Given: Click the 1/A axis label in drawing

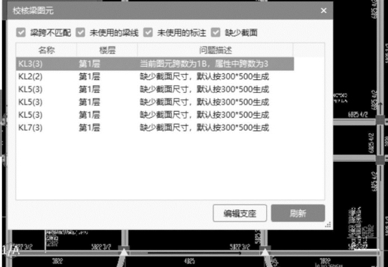Looking at the screenshot, I should click(x=10, y=251).
